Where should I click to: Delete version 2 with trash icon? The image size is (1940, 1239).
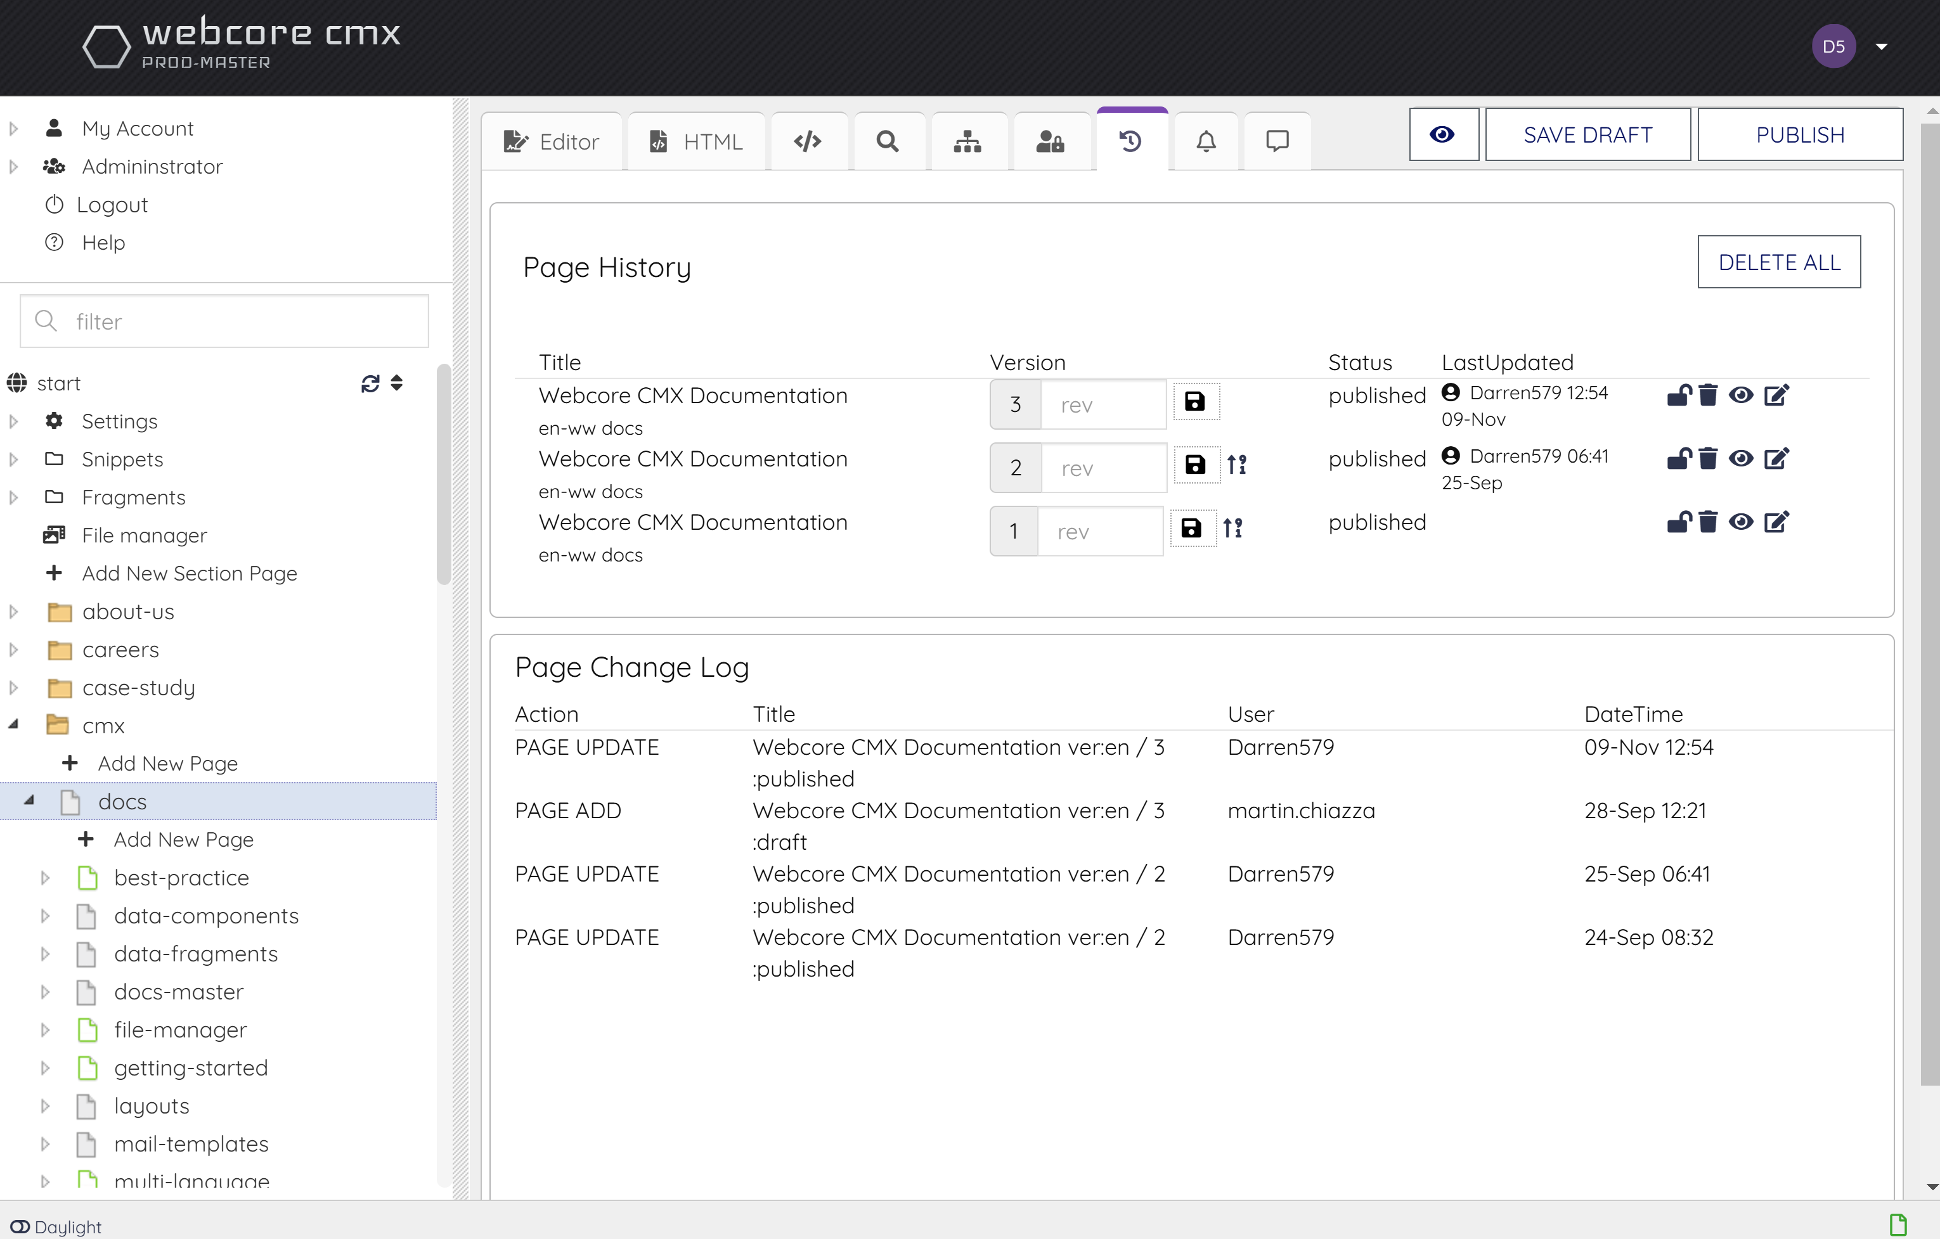[1707, 458]
